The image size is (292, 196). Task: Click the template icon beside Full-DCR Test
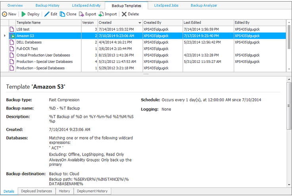click(x=12, y=49)
